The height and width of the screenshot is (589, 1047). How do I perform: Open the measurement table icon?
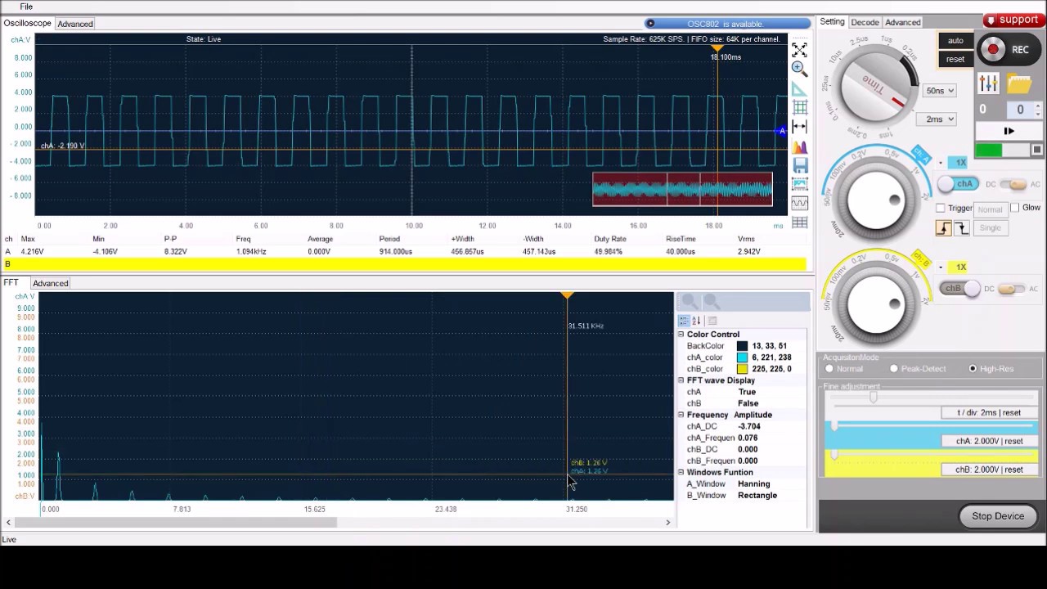799,223
